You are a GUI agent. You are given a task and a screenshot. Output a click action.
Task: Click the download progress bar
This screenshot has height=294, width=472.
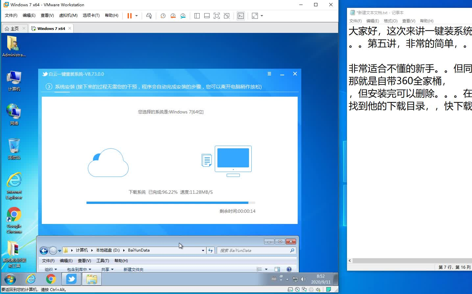171,203
